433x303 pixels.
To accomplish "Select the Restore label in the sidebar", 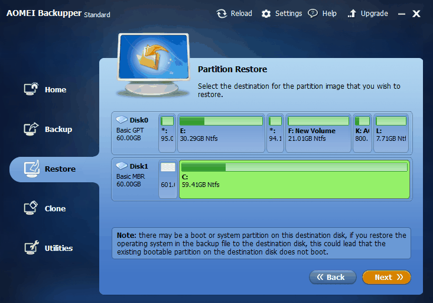I will tap(60, 169).
